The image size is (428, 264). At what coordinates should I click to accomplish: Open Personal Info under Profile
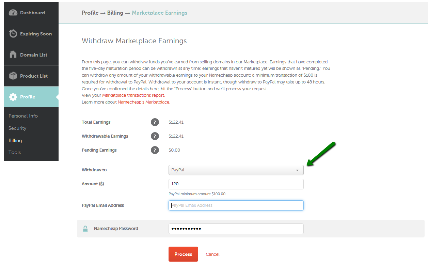pyautogui.click(x=23, y=116)
